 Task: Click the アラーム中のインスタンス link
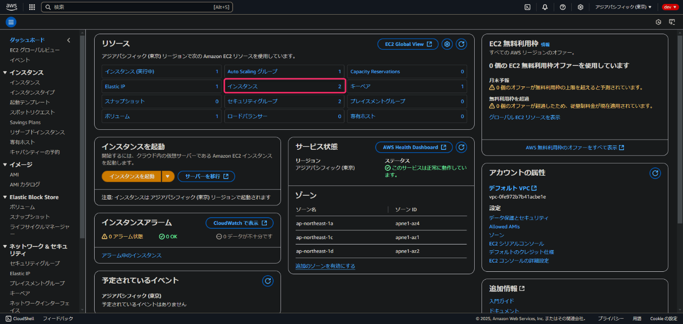[132, 255]
